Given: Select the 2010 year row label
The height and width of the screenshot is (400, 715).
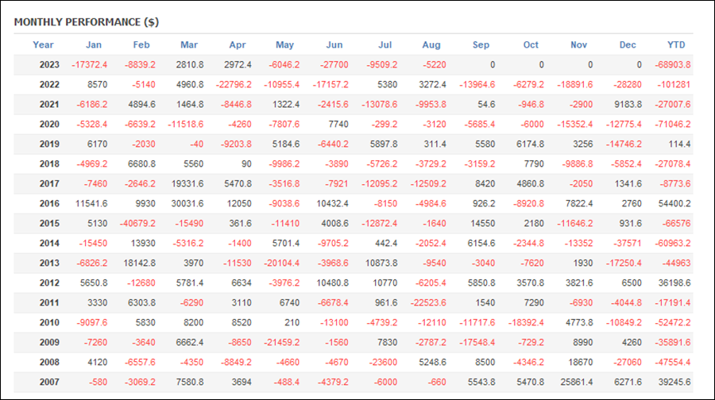Looking at the screenshot, I should click(x=49, y=322).
